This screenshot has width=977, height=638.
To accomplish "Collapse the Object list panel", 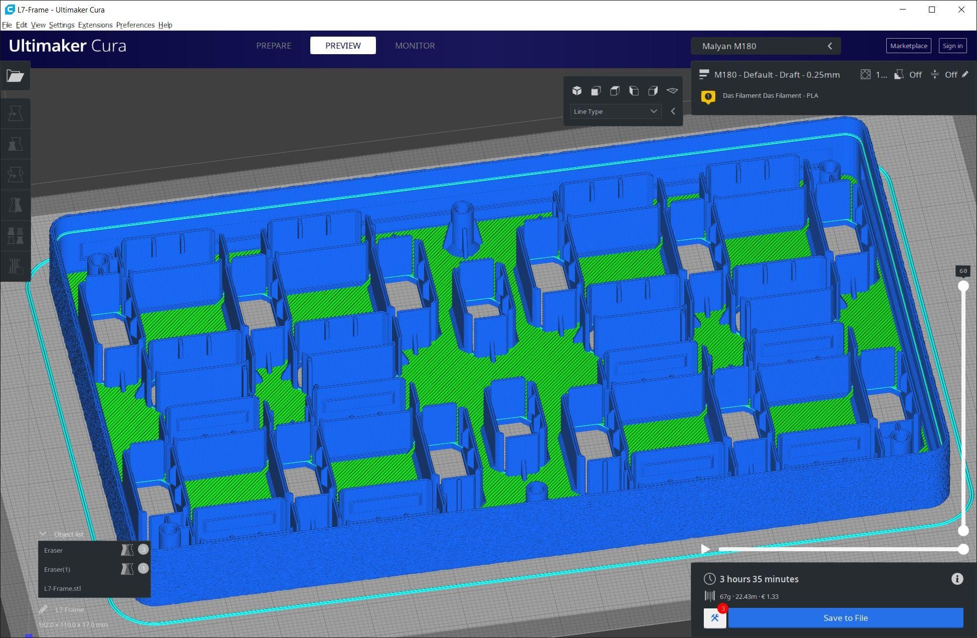I will pos(43,534).
